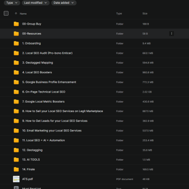Image resolution: width=189 pixels, height=189 pixels.
Task: Open 10. Email Marketing your Local SEO Services
Action: tap(52, 130)
